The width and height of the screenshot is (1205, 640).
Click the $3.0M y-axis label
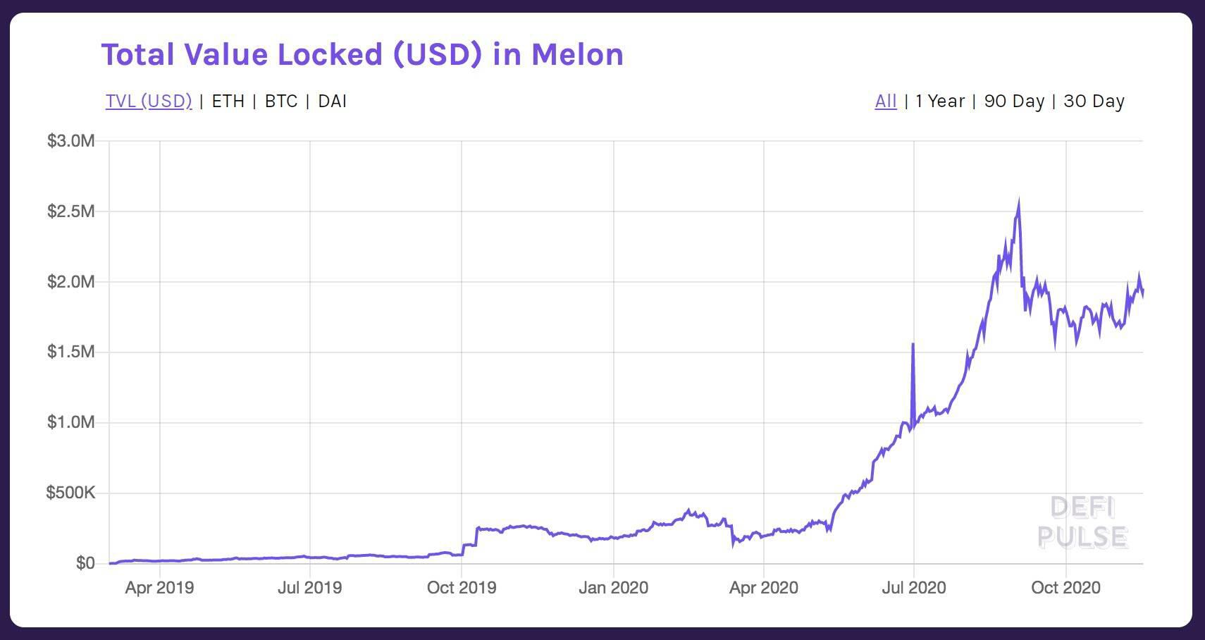[70, 141]
